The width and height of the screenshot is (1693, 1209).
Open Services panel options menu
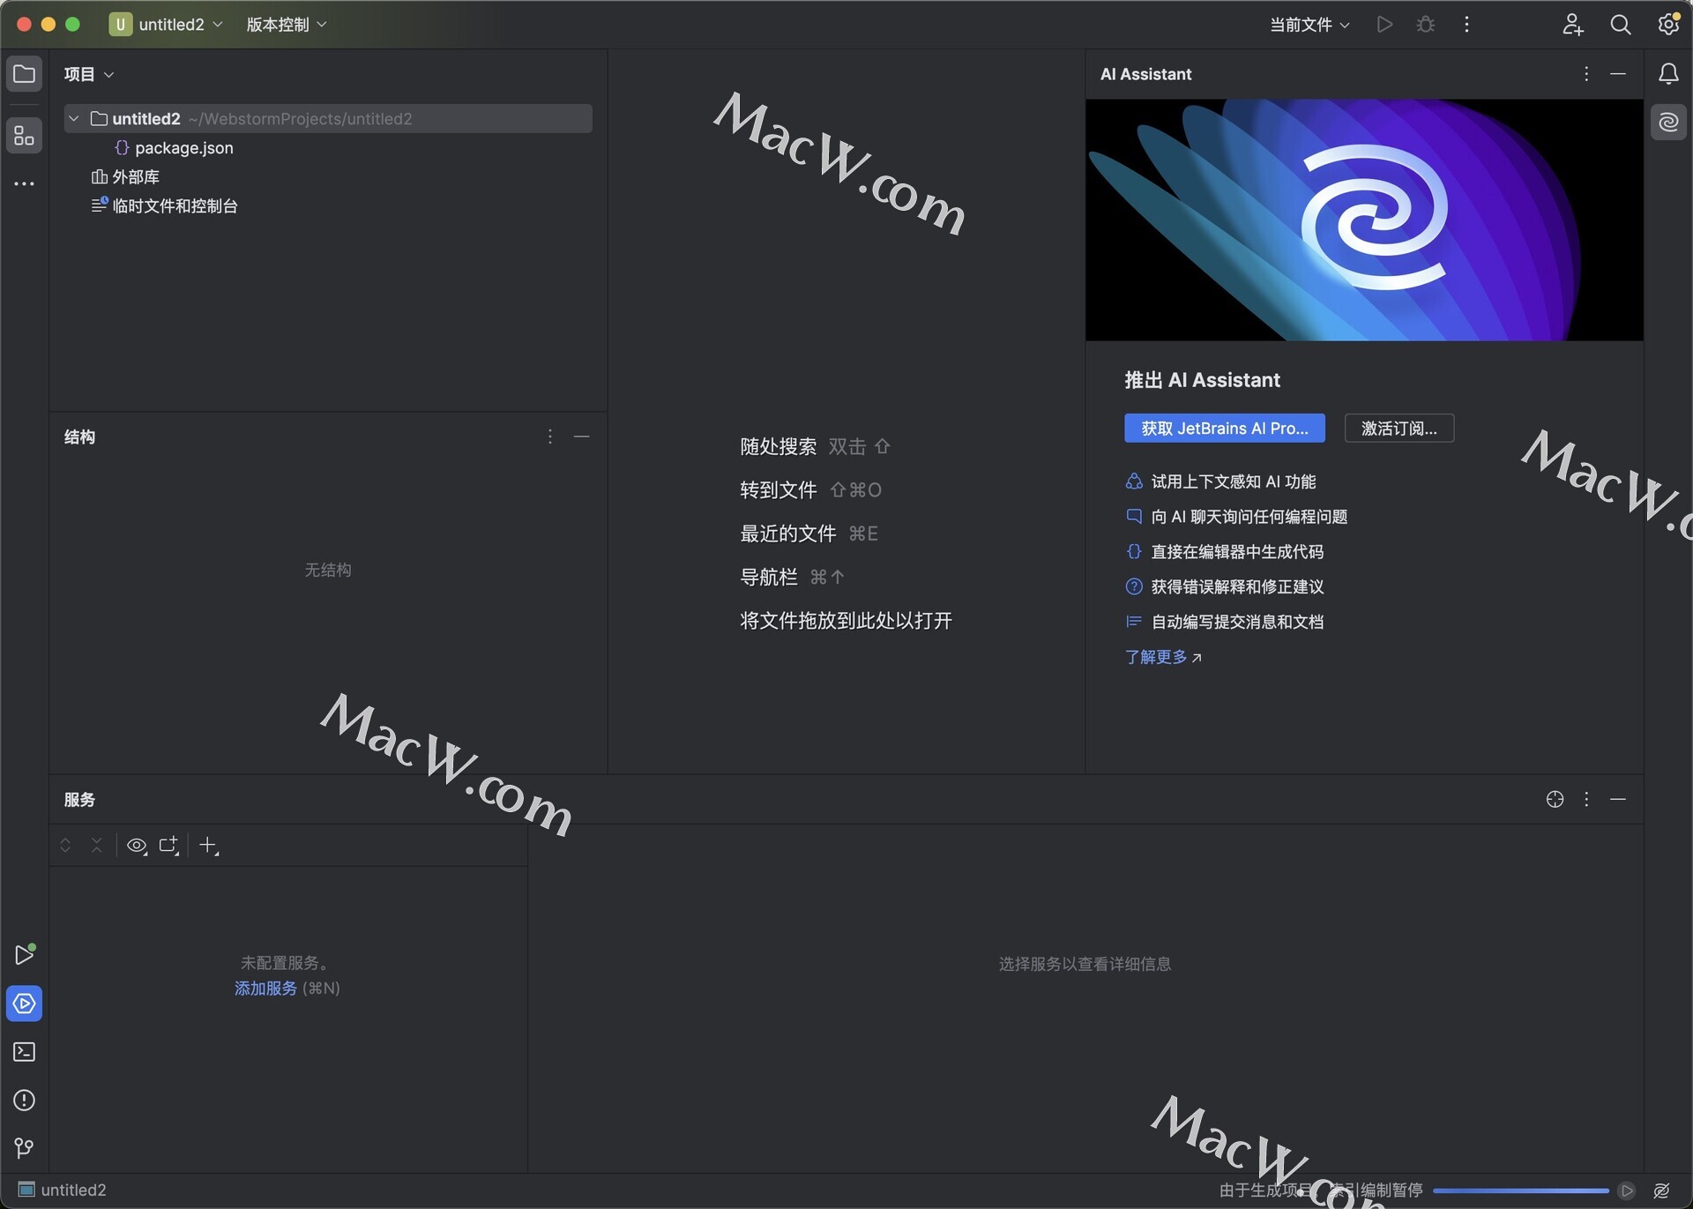[1586, 799]
